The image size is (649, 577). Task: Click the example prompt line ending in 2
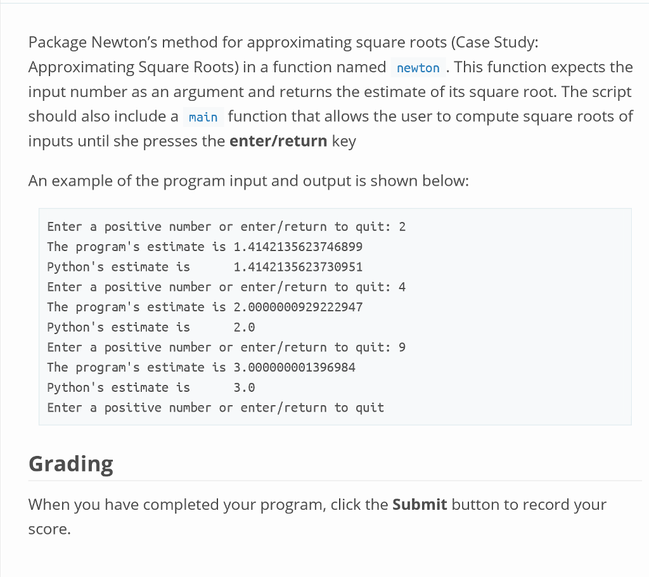coord(226,226)
